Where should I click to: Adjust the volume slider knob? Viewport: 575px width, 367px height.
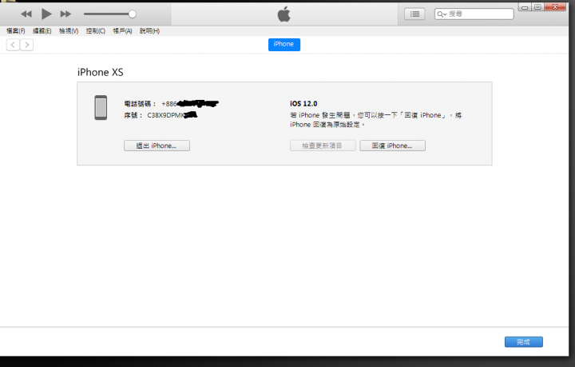132,14
